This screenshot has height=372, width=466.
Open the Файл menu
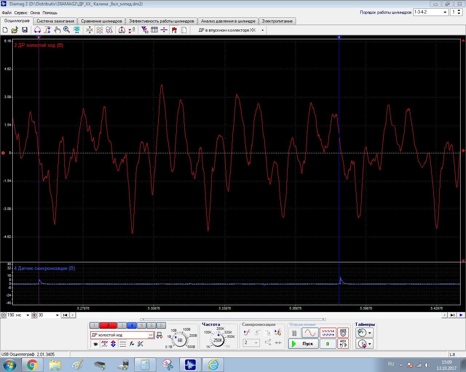coord(7,13)
